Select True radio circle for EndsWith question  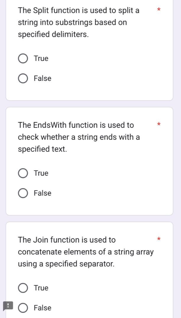pos(23,173)
